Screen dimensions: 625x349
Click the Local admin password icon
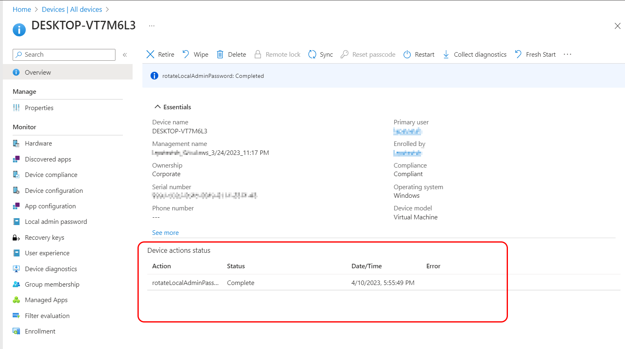16,222
